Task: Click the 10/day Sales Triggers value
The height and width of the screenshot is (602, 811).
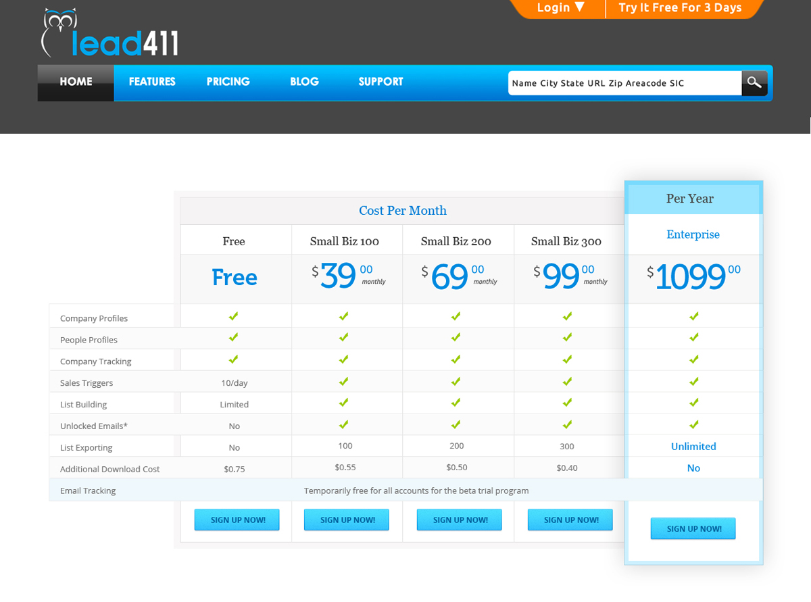Action: pos(235,383)
